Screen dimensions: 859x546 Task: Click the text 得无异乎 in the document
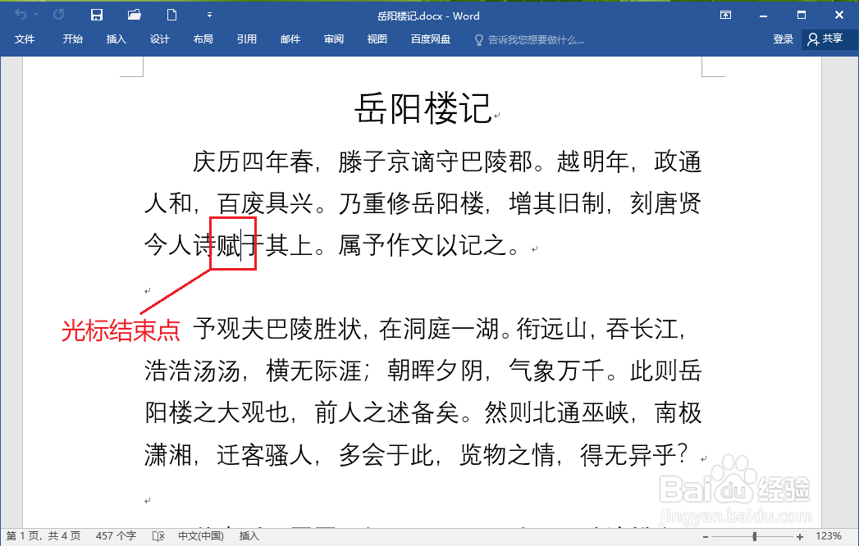coord(628,454)
